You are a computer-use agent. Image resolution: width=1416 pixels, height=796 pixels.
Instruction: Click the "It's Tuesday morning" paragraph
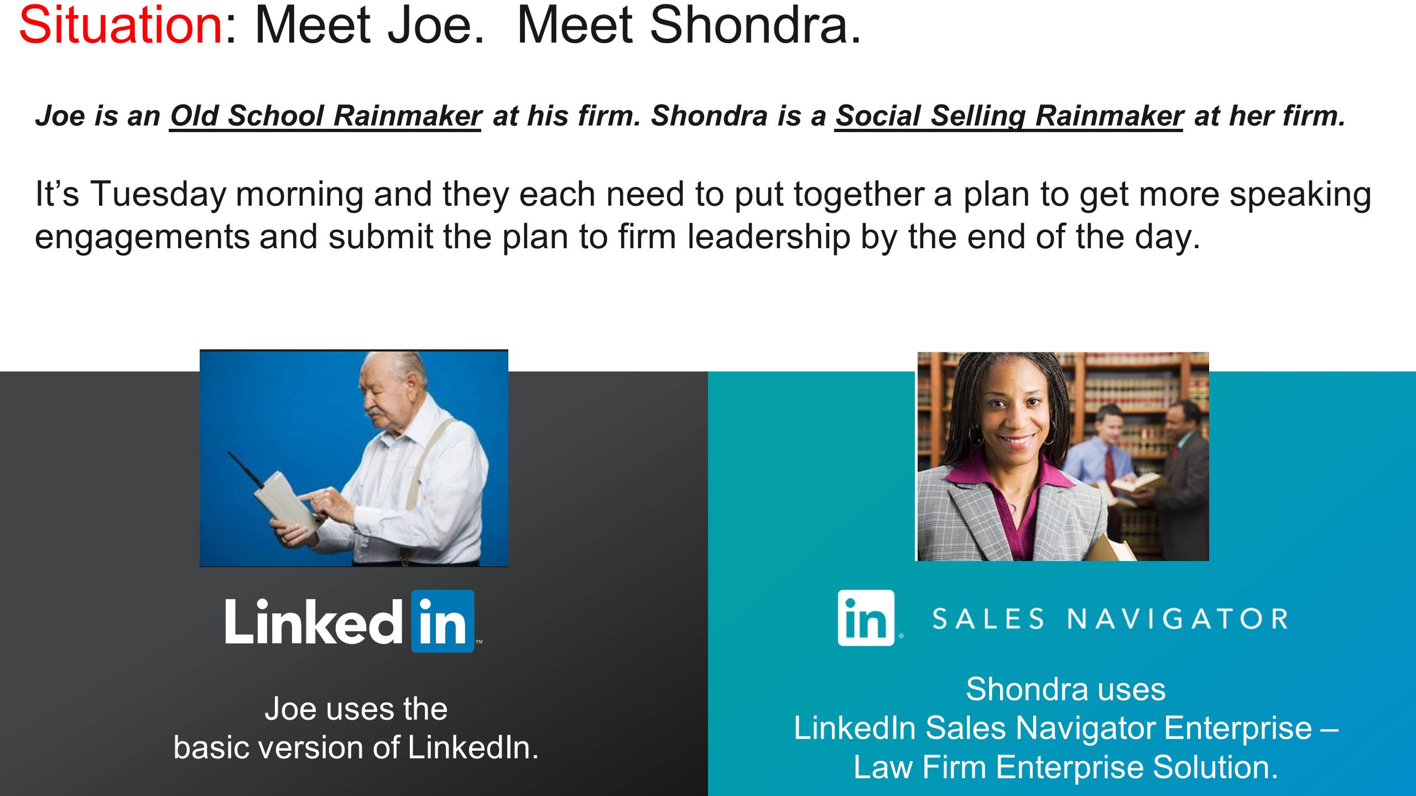click(703, 216)
